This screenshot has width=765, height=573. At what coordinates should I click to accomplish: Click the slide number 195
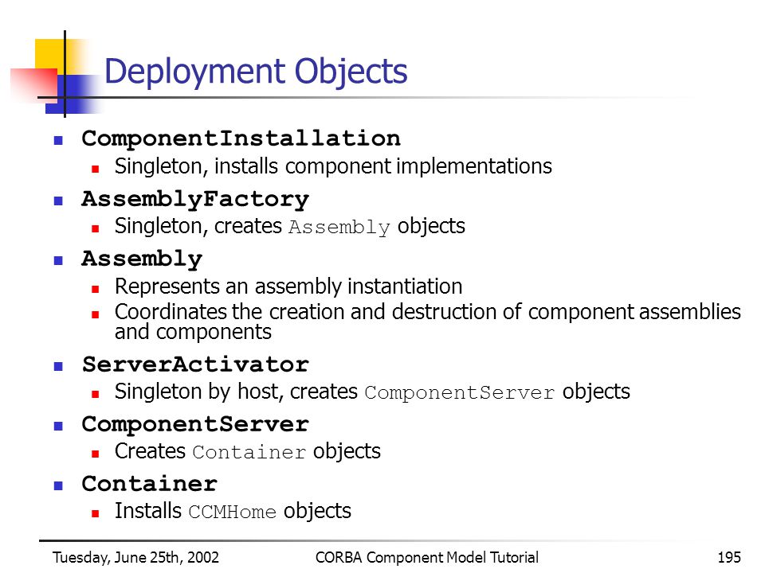[x=729, y=557]
